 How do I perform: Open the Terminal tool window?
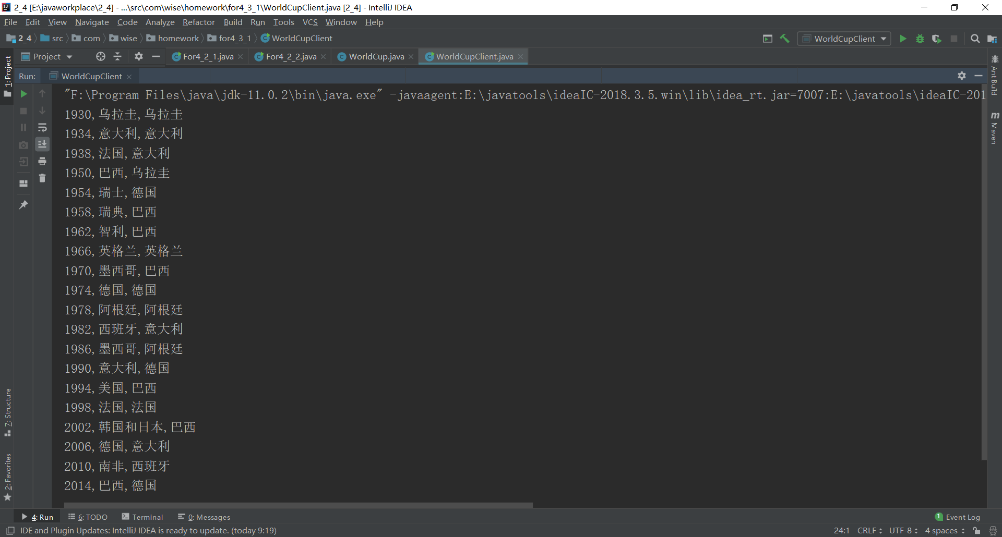click(x=147, y=517)
